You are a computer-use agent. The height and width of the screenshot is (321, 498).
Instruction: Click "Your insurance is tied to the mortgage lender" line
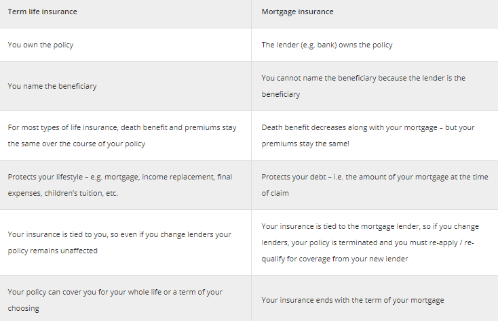coord(370,226)
